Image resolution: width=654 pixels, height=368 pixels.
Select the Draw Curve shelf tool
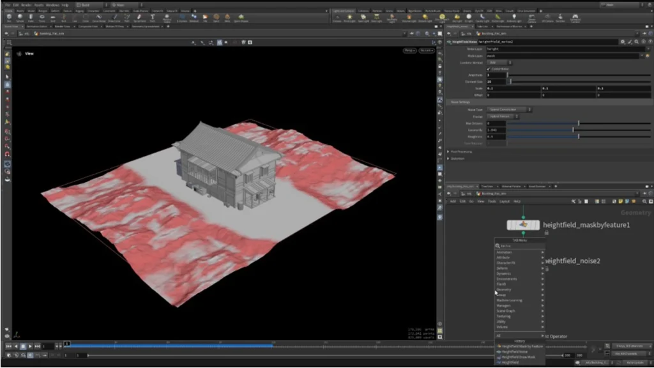point(115,17)
